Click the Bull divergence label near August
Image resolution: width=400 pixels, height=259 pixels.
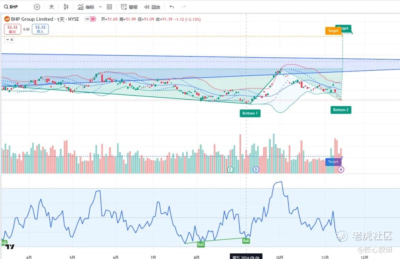(201, 245)
